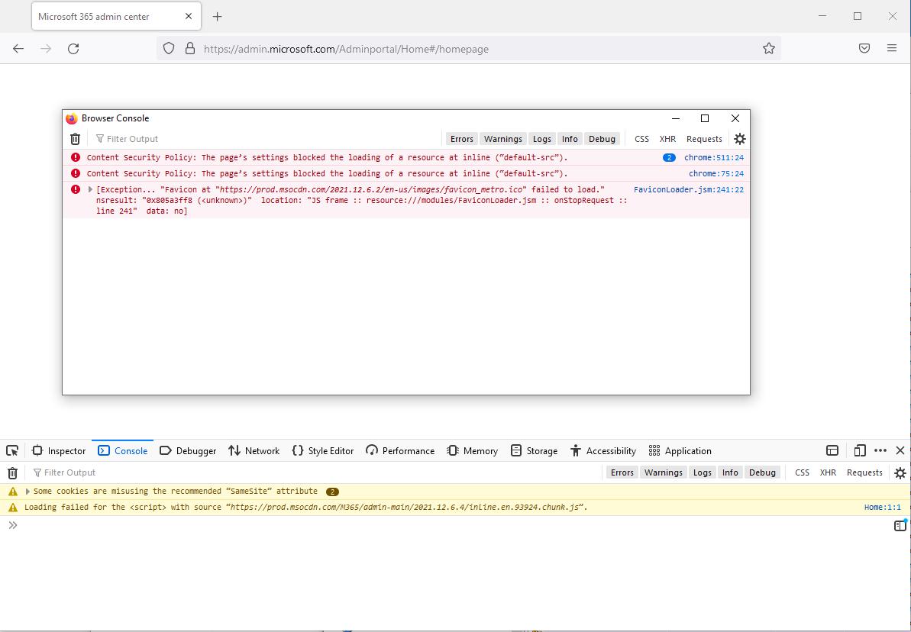Bookmark the page with the star
Image resolution: width=911 pixels, height=632 pixels.
[768, 47]
